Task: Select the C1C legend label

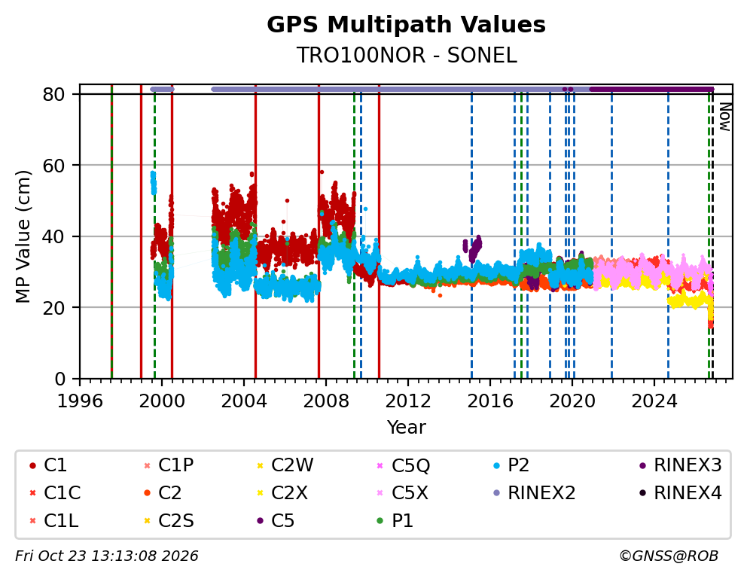Action: tap(63, 493)
